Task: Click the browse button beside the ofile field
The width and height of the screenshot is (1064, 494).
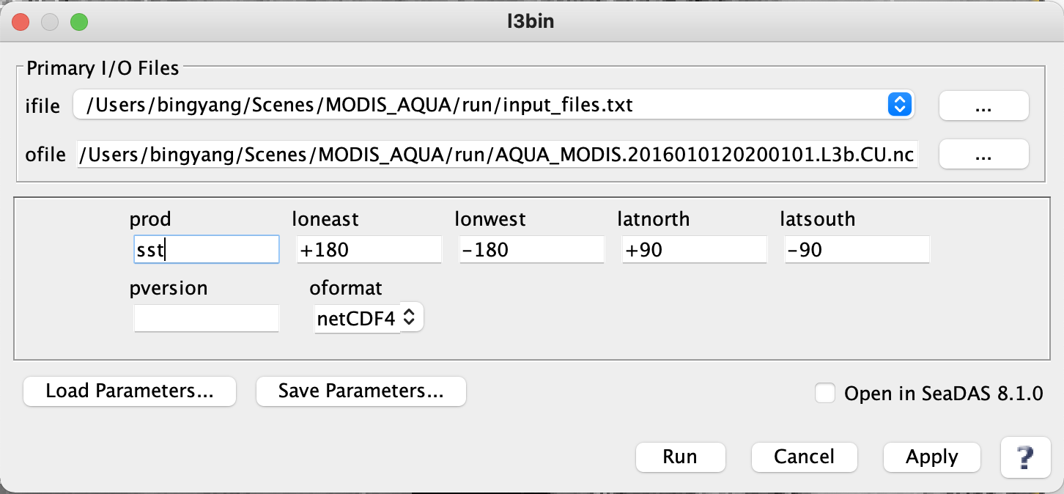Action: (x=983, y=154)
